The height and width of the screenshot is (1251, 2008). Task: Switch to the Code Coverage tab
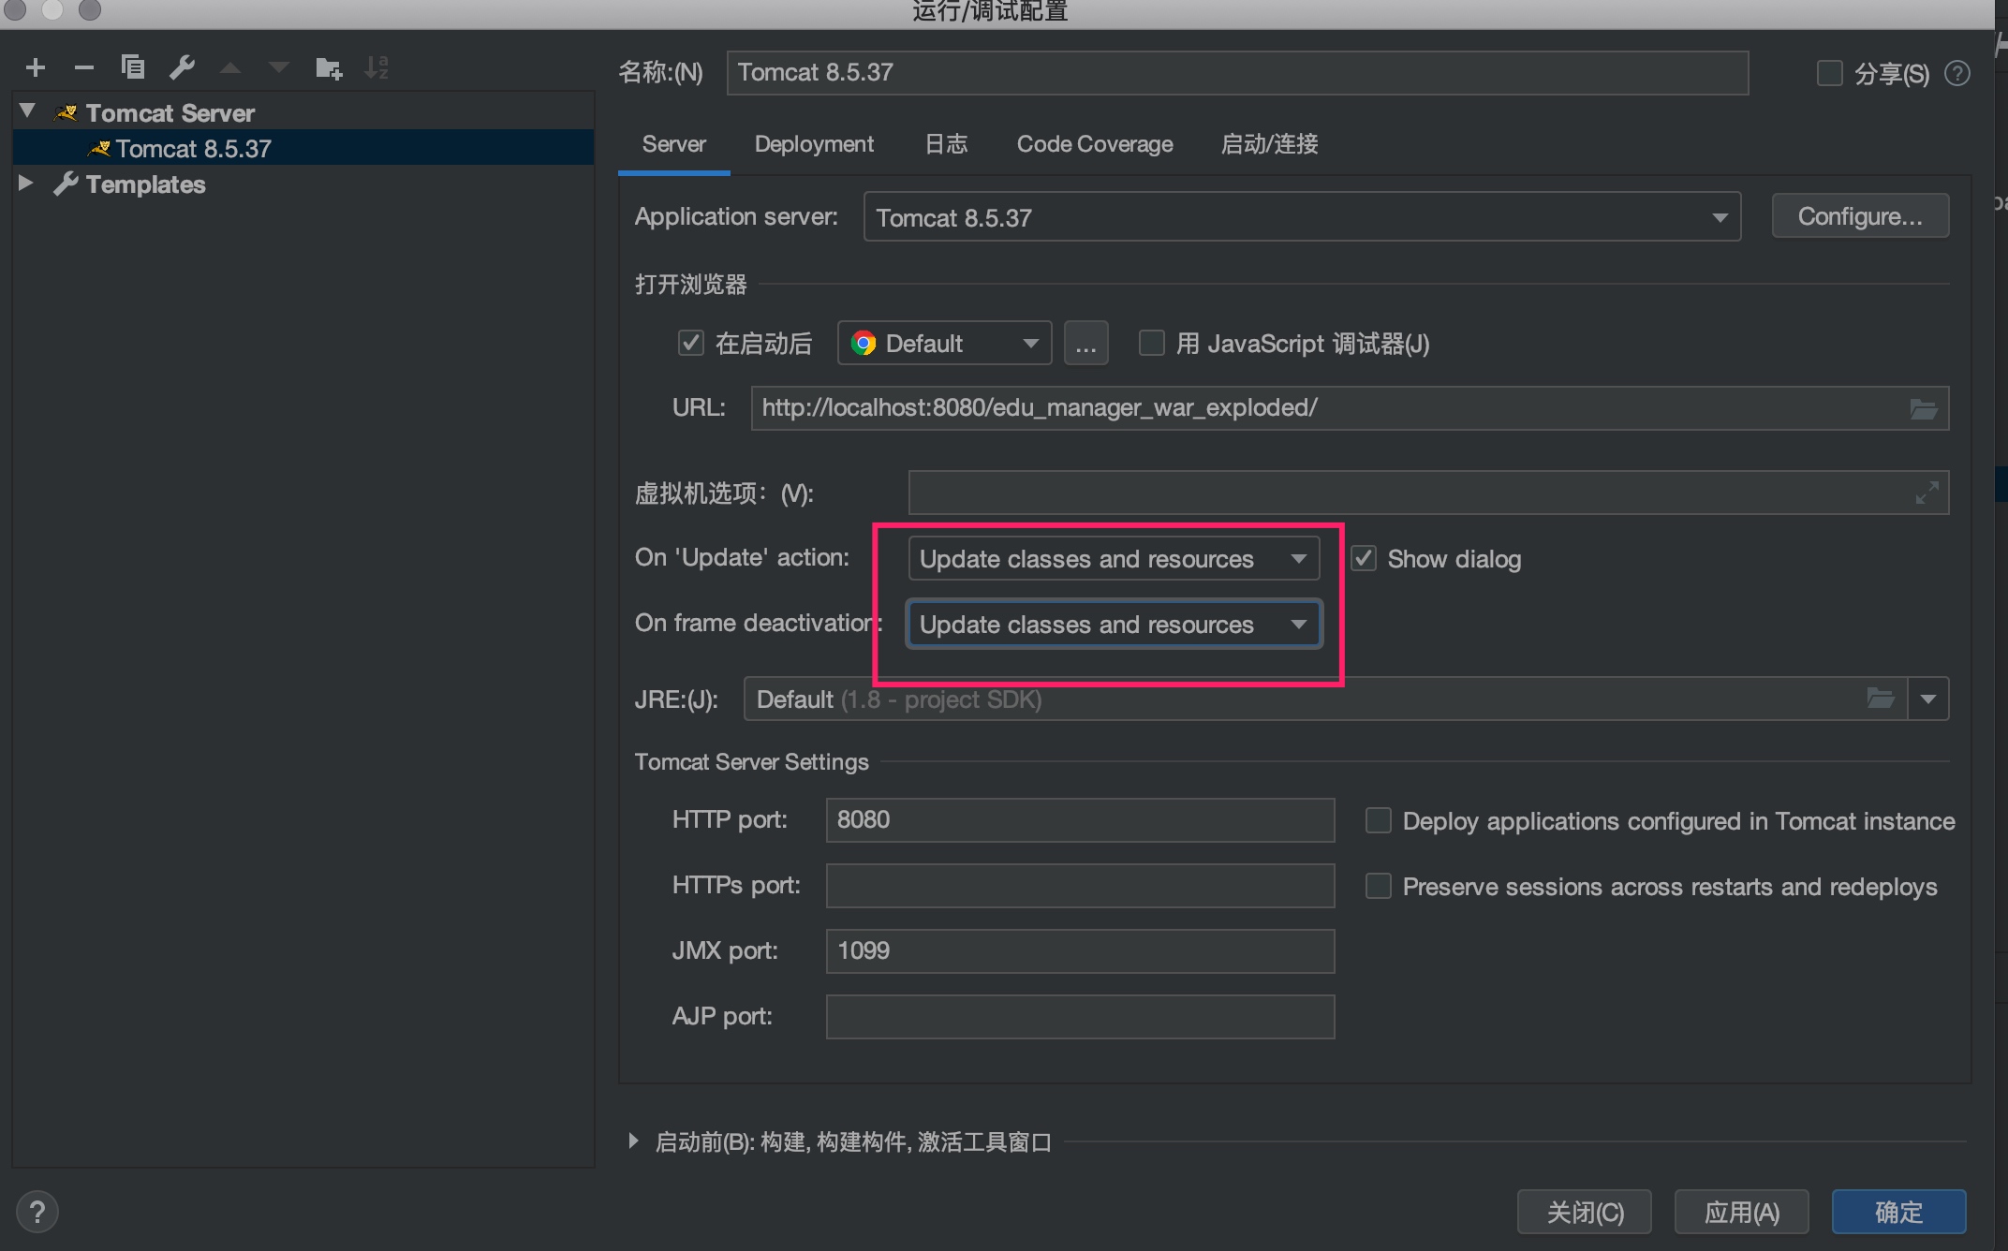click(1095, 144)
